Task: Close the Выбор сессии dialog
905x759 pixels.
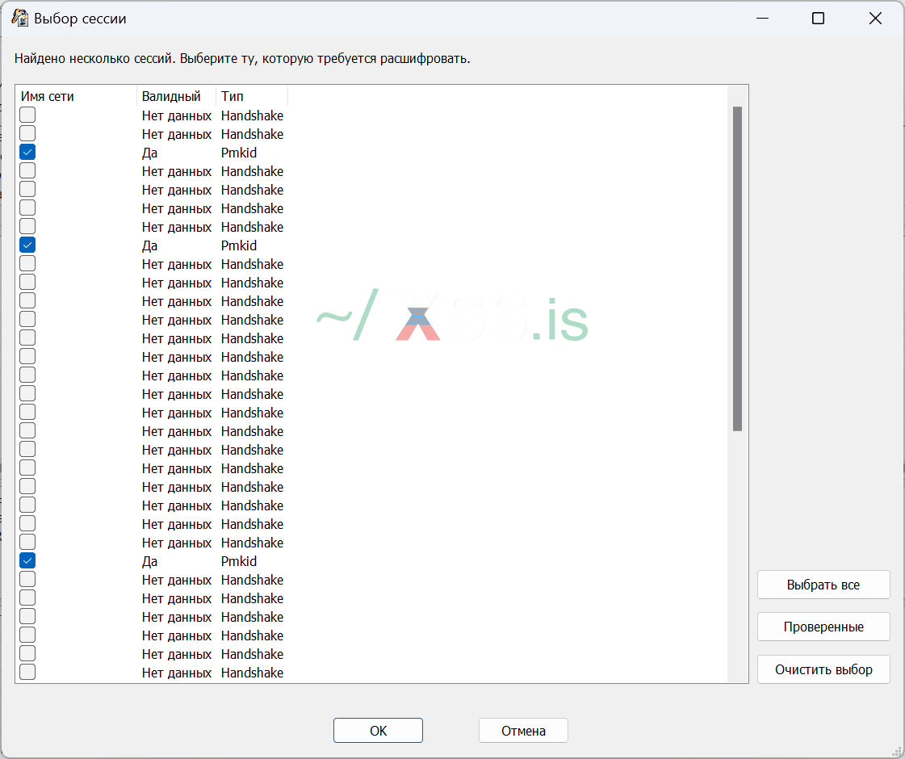Action: [x=875, y=19]
